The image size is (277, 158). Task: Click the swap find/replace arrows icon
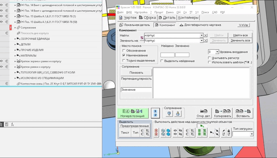point(142,38)
